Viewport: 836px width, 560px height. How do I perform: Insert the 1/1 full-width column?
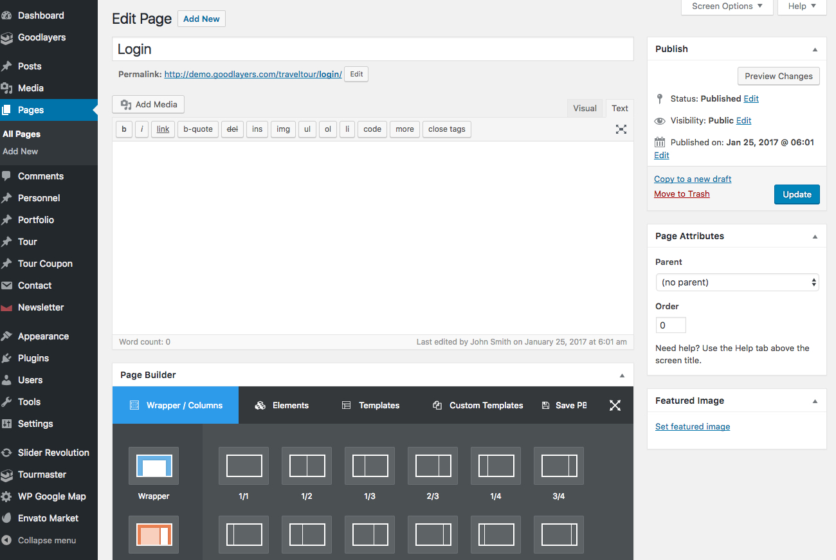[244, 466]
